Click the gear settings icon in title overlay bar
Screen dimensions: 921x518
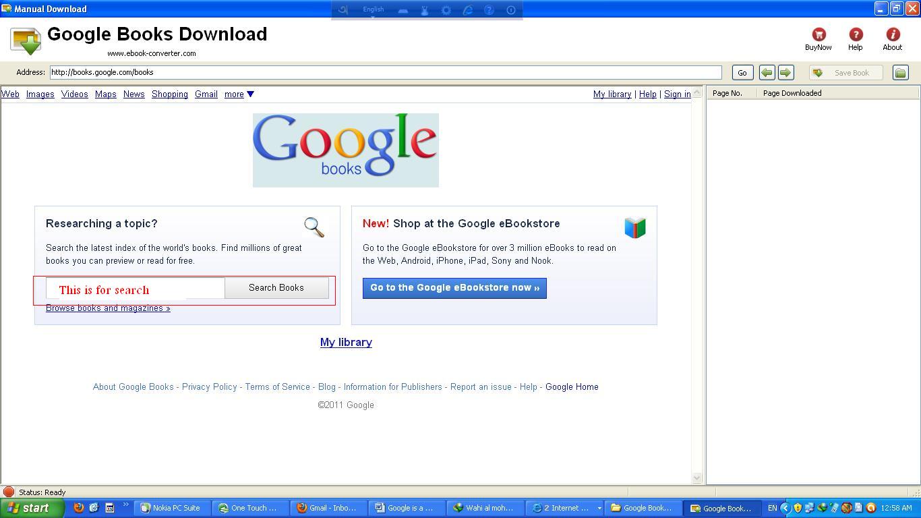[446, 10]
